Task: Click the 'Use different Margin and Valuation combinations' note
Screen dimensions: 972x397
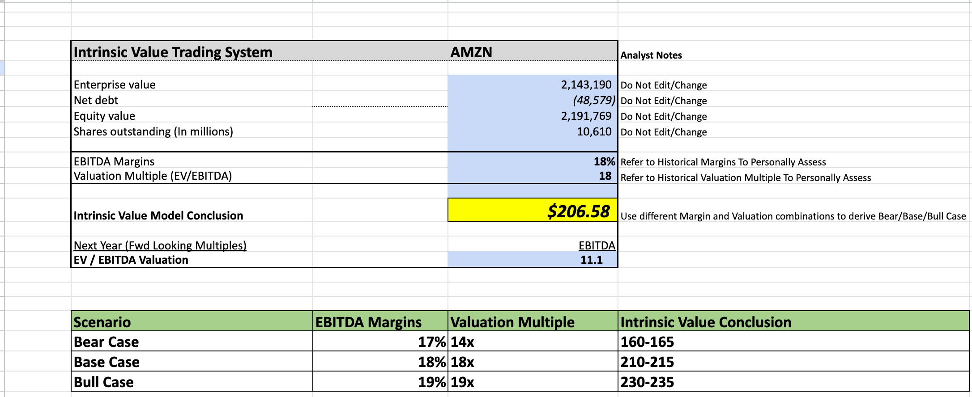Action: [793, 216]
